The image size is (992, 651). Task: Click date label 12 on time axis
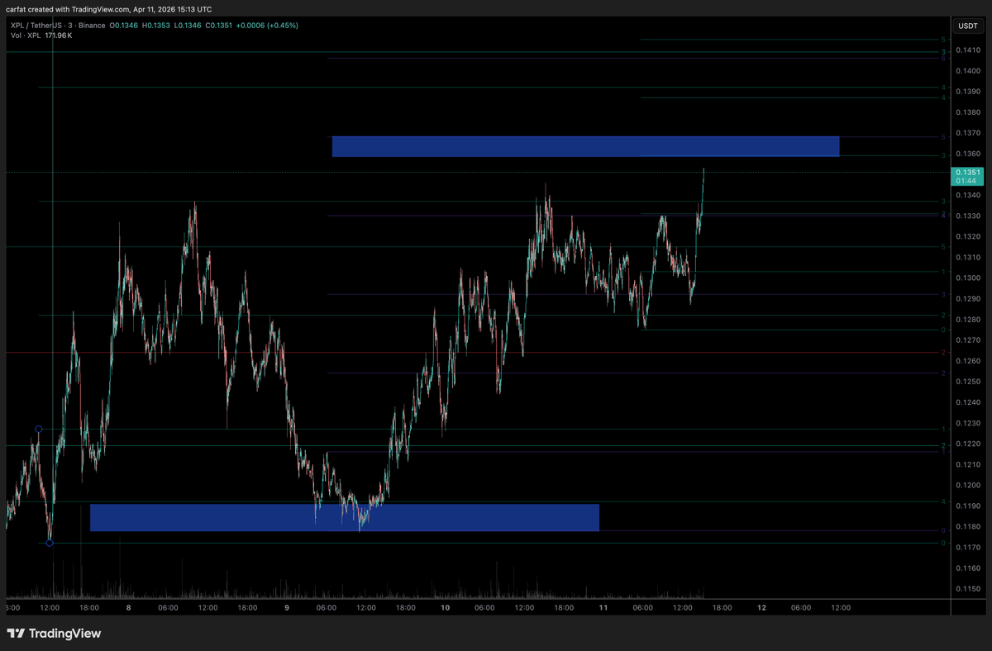762,607
